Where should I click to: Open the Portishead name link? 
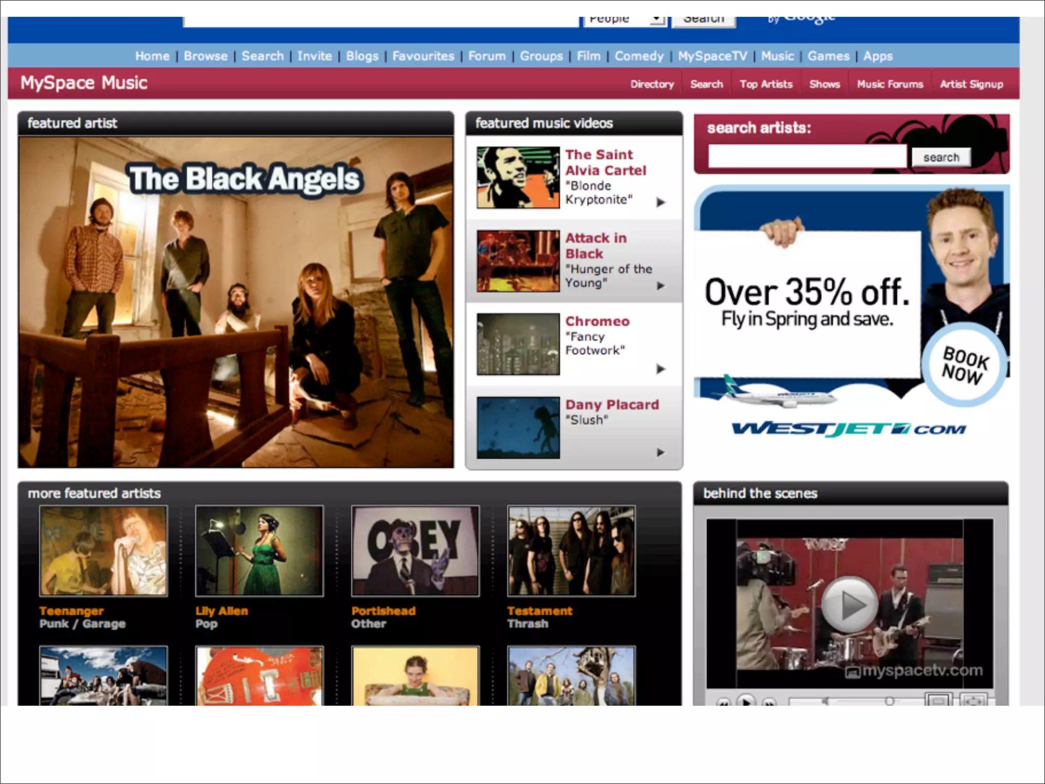tap(384, 611)
